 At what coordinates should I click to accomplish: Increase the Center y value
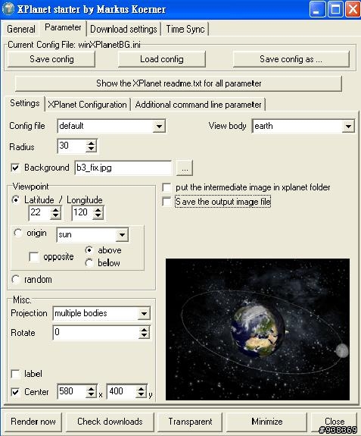(x=142, y=389)
